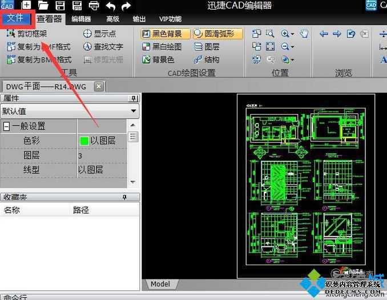Toggle the 显示点 option
This screenshot has width=387, height=300.
click(x=99, y=34)
